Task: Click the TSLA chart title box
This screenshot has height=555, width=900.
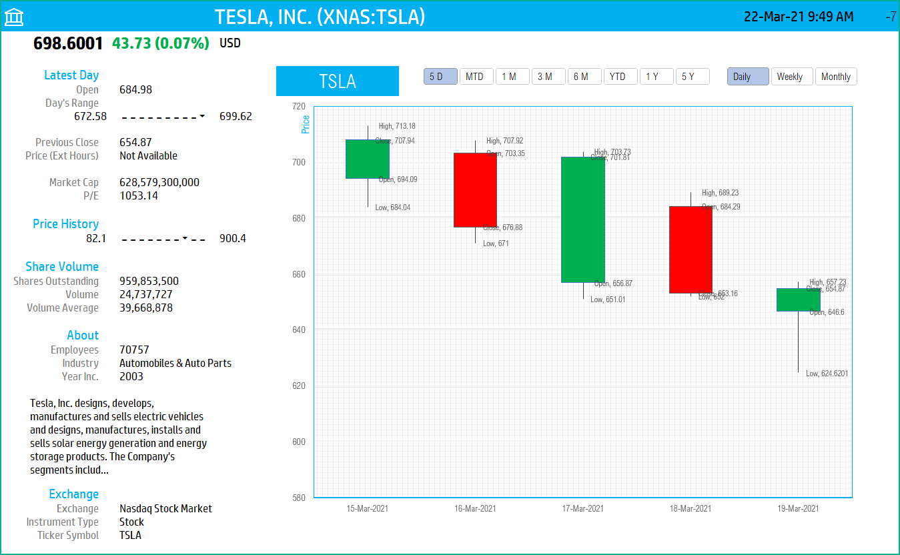Action: coord(338,81)
